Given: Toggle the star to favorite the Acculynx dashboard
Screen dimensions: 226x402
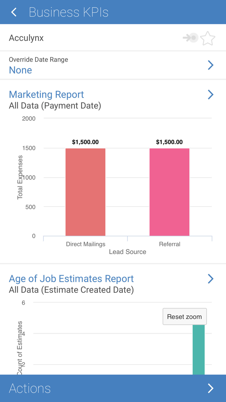Looking at the screenshot, I should pyautogui.click(x=208, y=38).
